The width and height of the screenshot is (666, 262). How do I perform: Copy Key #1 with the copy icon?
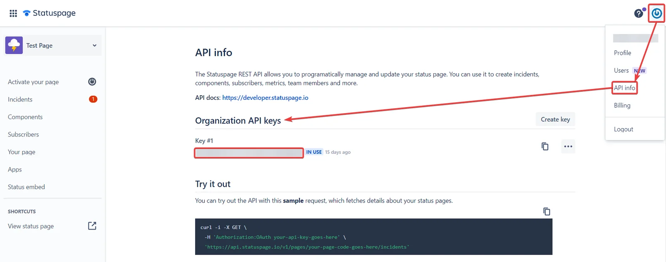545,146
